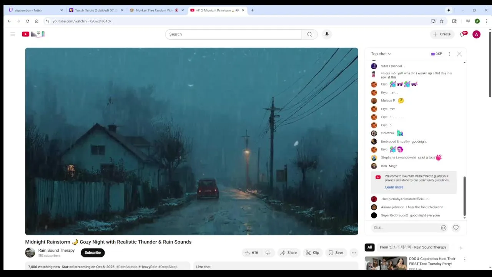Image resolution: width=492 pixels, height=277 pixels.
Task: Click the live chat scrollbar thumb
Action: click(x=464, y=196)
